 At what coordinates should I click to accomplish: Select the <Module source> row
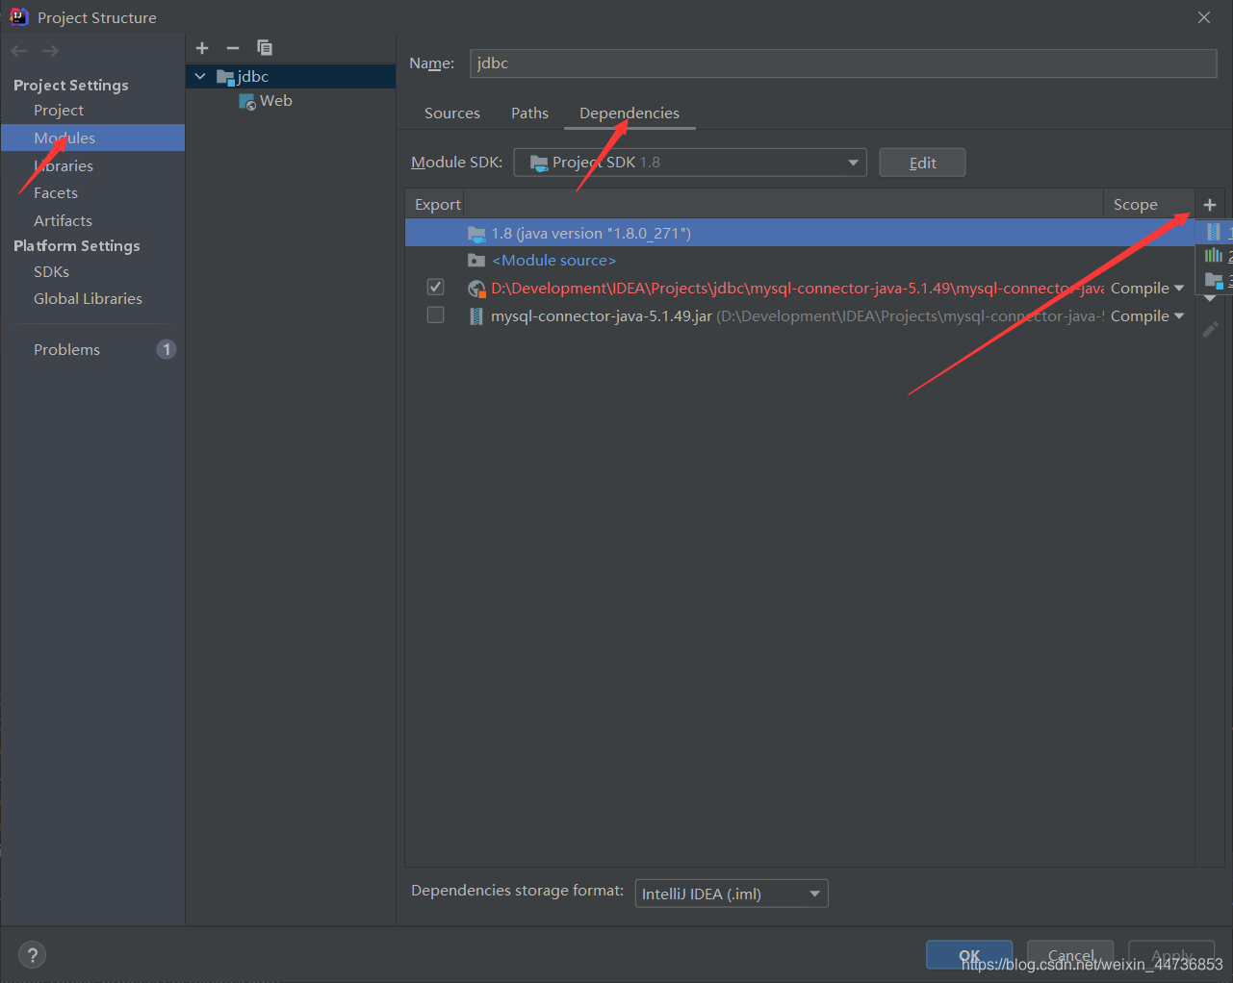pyautogui.click(x=800, y=261)
